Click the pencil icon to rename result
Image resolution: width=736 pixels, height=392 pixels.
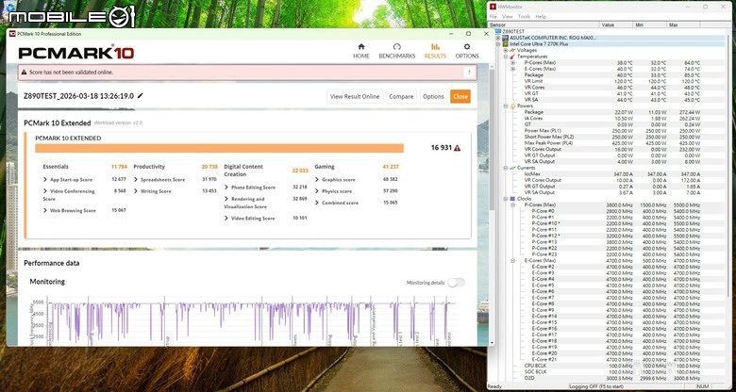pyautogui.click(x=140, y=96)
